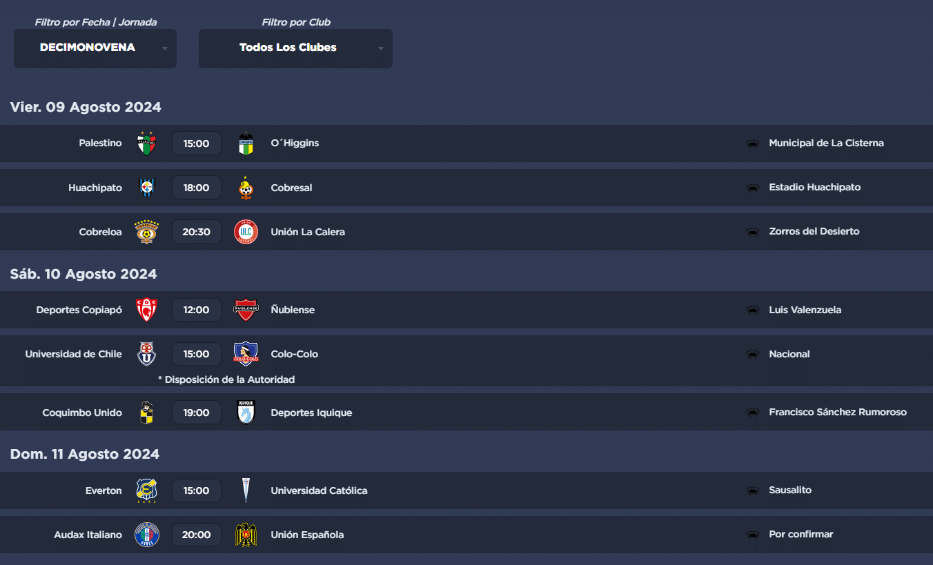Click the 15:00 Palestino match time

[x=197, y=143]
